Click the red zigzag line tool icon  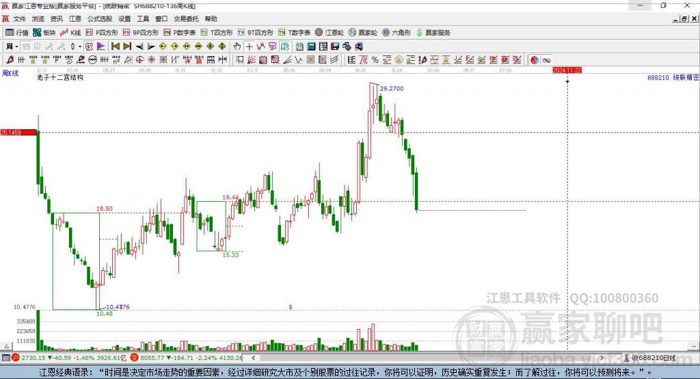point(260,46)
